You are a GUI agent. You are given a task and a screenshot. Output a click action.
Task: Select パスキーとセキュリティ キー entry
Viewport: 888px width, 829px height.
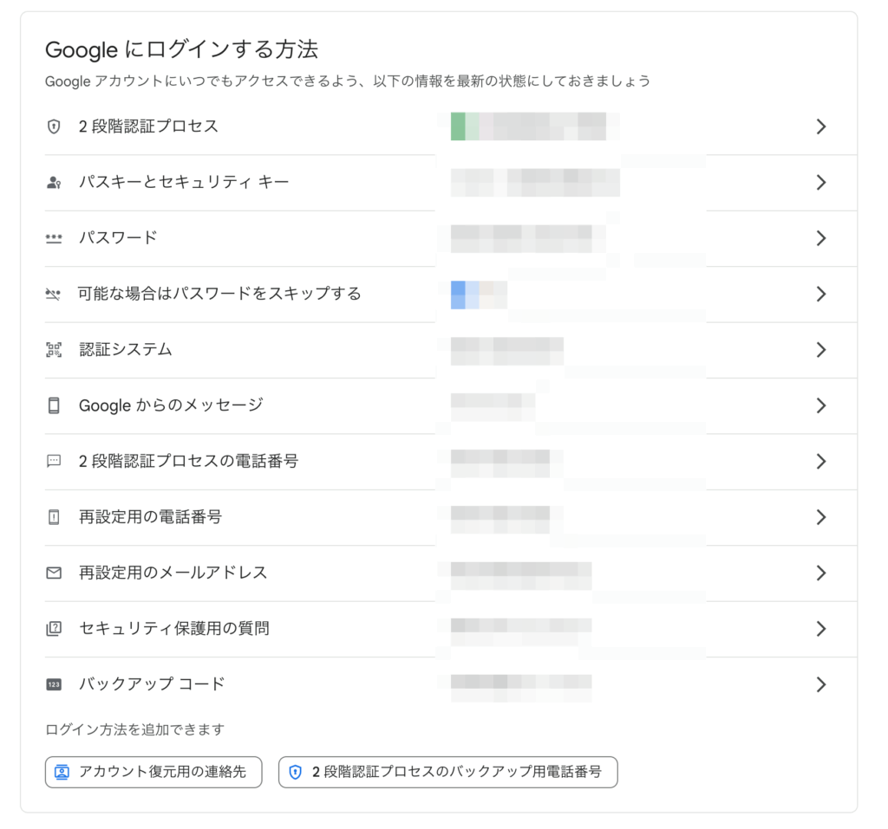tap(184, 183)
